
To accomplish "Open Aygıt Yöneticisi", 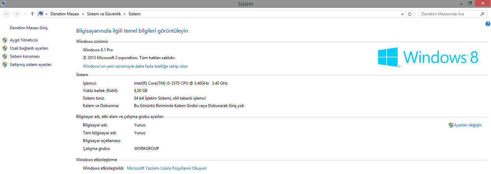I will pyautogui.click(x=24, y=40).
